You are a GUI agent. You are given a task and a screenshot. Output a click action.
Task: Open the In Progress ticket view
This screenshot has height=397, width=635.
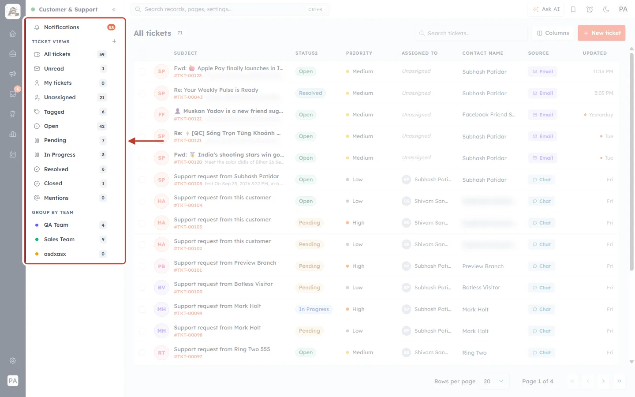click(x=71, y=155)
